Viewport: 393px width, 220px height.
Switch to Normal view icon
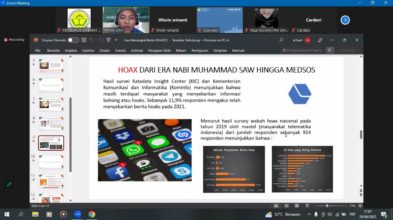(x=276, y=206)
